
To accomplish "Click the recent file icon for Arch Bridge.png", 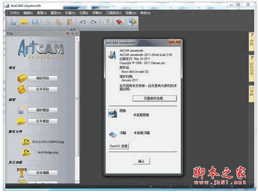I will 26,152.
